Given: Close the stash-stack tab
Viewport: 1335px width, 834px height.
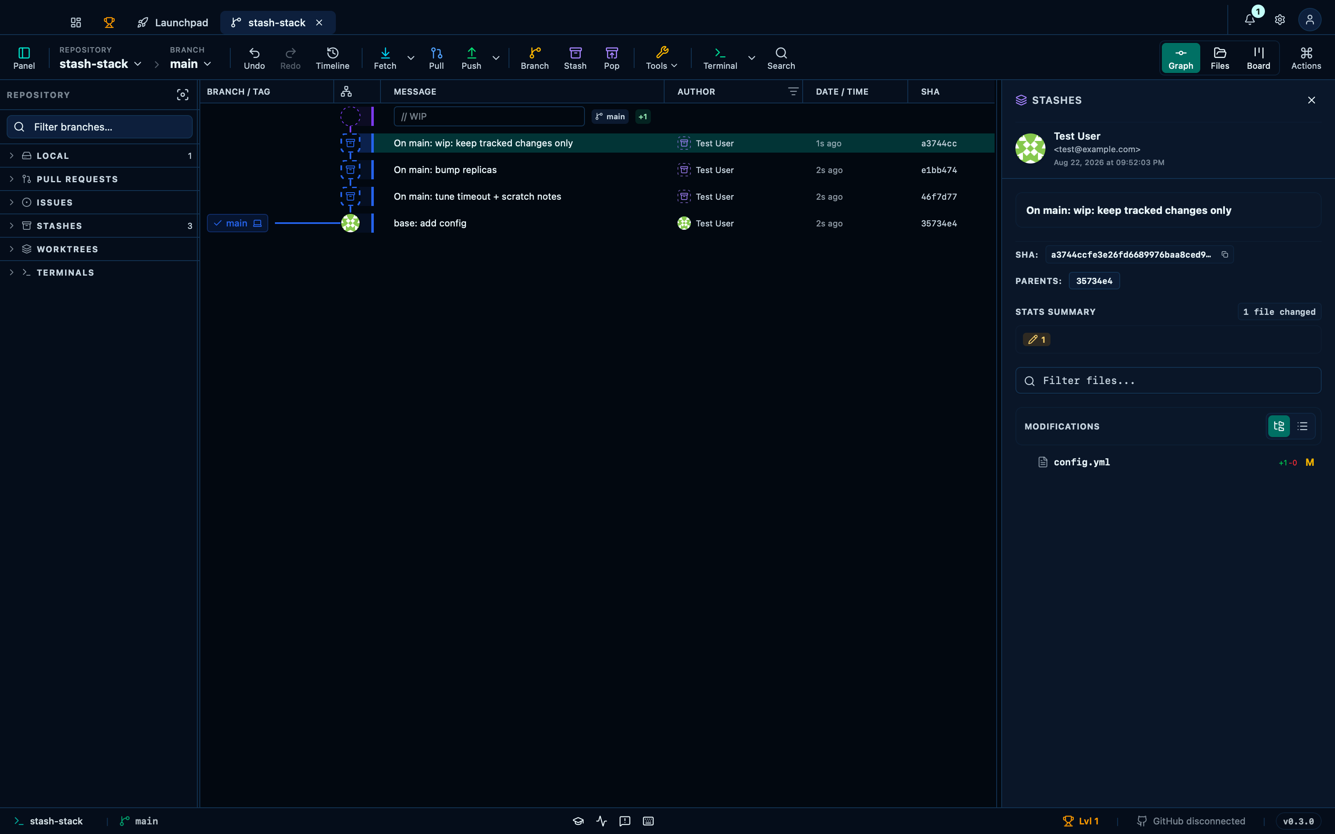Looking at the screenshot, I should pyautogui.click(x=319, y=23).
